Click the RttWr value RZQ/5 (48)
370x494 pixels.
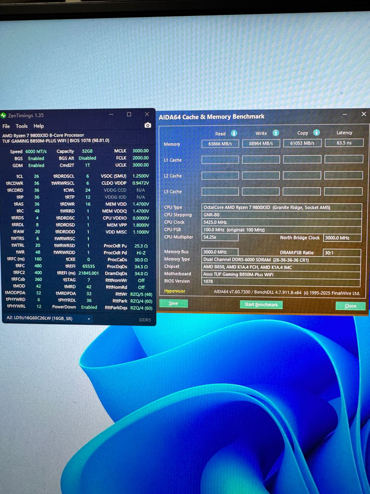point(141,294)
